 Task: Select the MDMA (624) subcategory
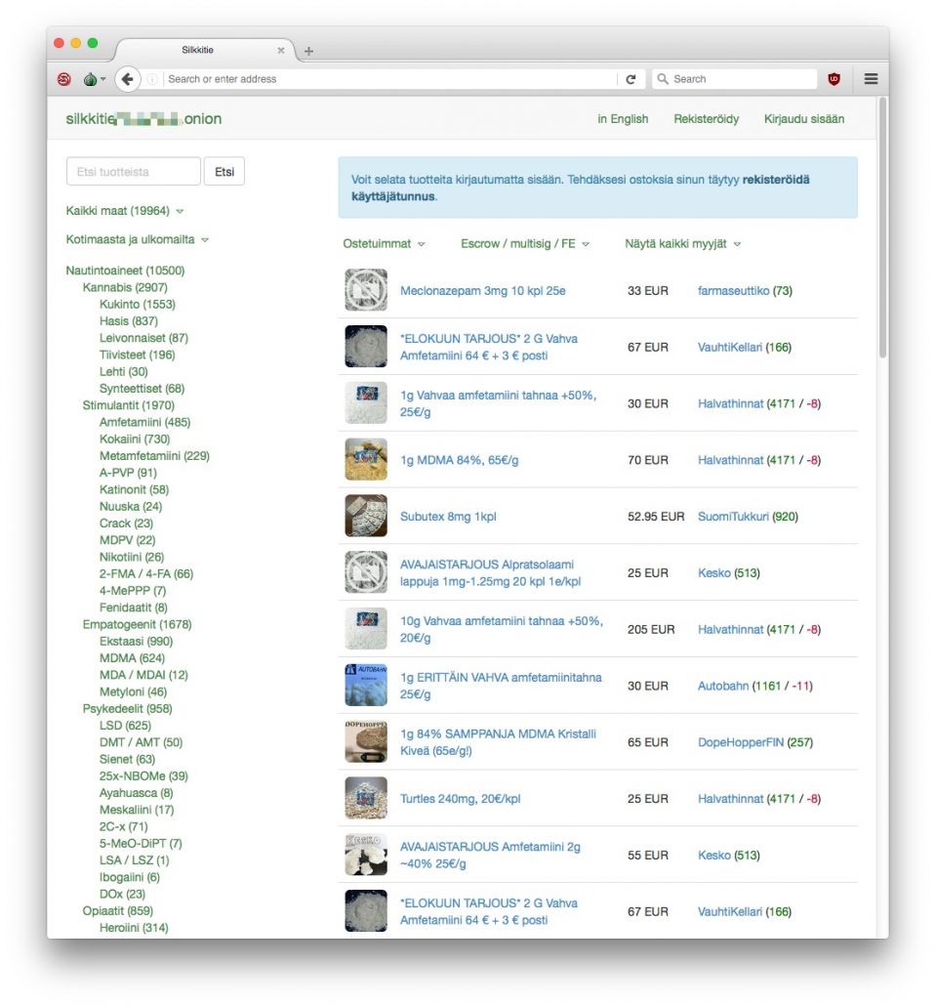pos(132,658)
